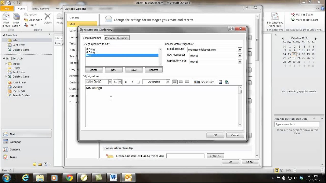Toggle Bold in signature editor
The height and width of the screenshot is (183, 326).
[x=126, y=82]
